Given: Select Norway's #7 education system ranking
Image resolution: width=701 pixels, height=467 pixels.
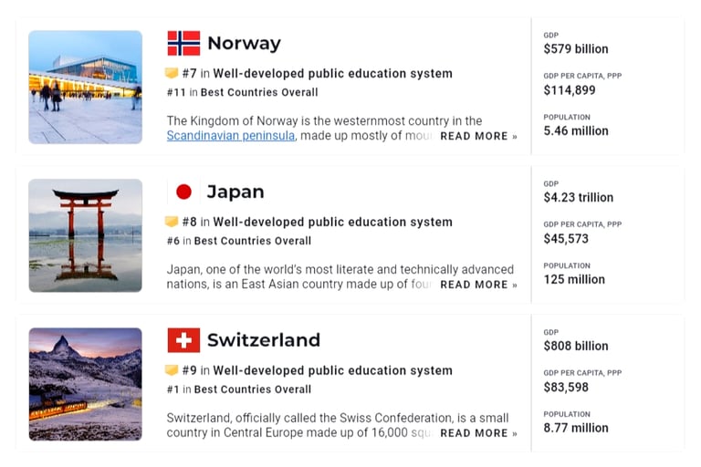Looking at the screenshot, I should [318, 73].
